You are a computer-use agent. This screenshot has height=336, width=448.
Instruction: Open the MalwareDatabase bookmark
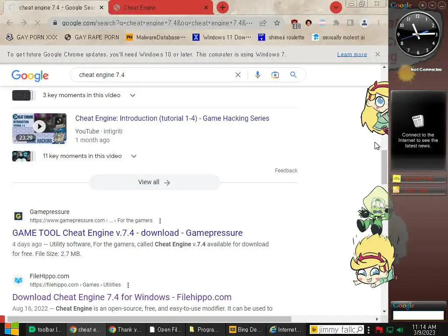pos(156,38)
